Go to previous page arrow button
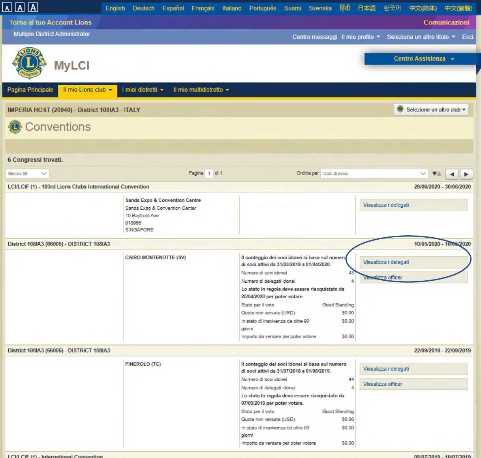This screenshot has height=458, width=481. (x=452, y=174)
